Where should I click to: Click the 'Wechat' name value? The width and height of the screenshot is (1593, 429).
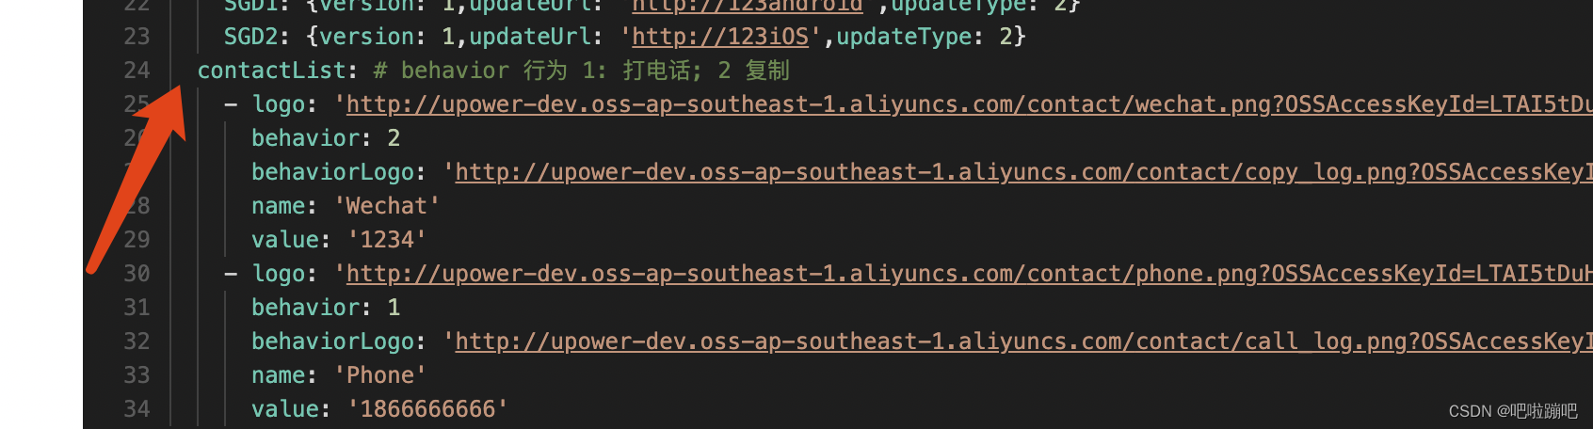pos(387,206)
